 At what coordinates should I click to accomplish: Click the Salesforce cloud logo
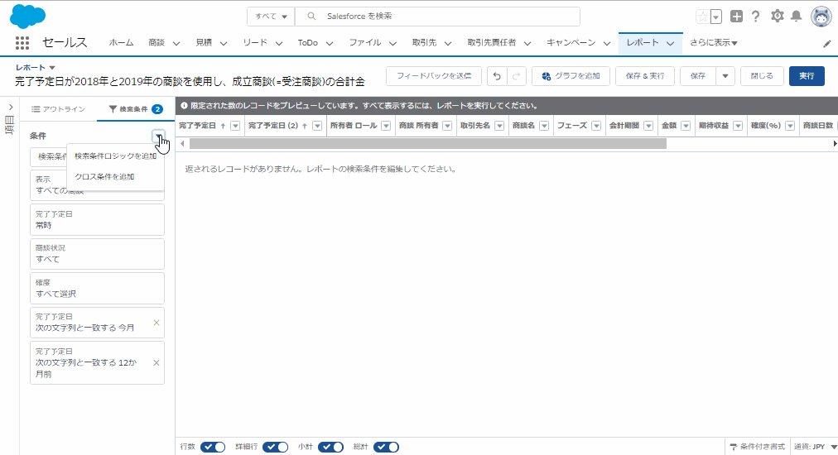pyautogui.click(x=28, y=16)
